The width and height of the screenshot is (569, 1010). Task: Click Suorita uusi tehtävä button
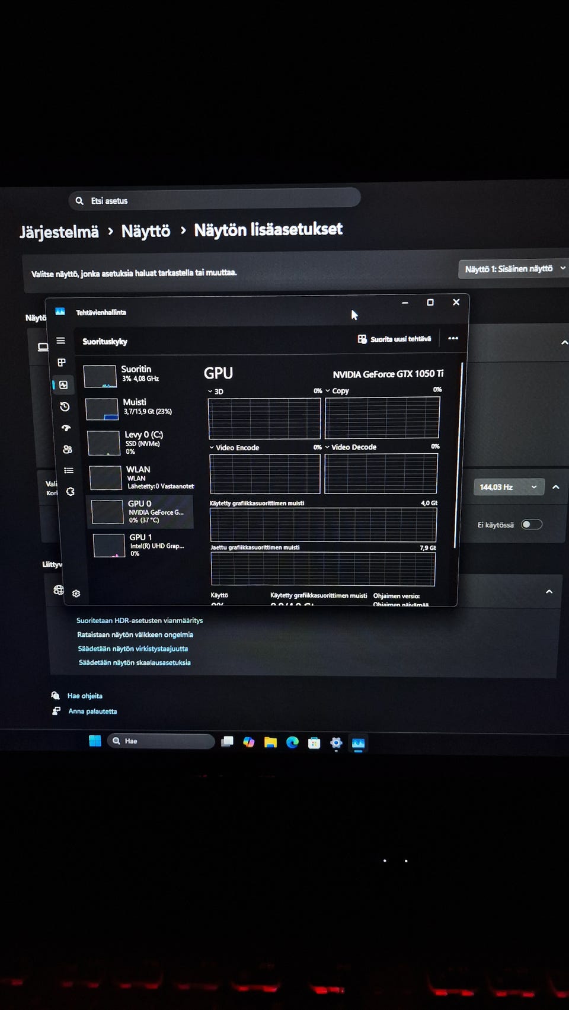point(394,339)
